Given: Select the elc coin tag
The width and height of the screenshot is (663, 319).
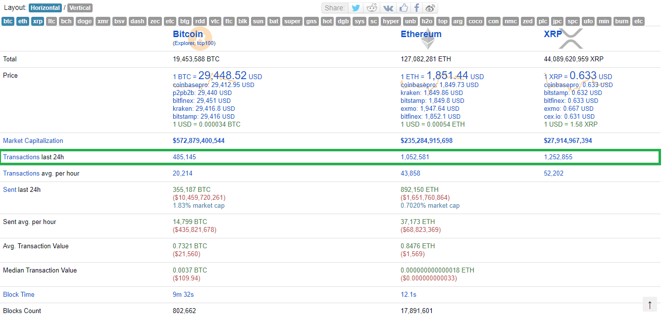Looking at the screenshot, I should pos(639,21).
